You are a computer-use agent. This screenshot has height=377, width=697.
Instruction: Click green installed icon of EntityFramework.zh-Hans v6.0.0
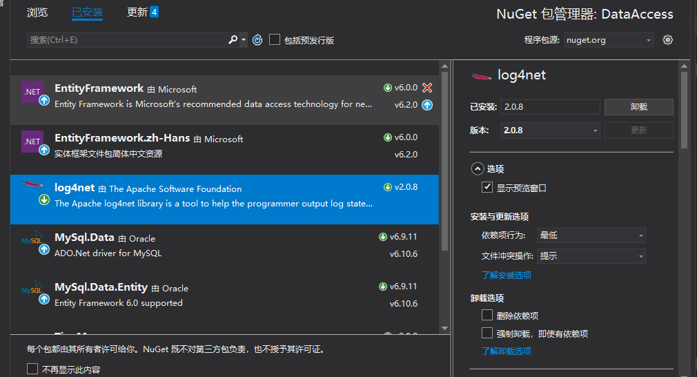coord(388,137)
